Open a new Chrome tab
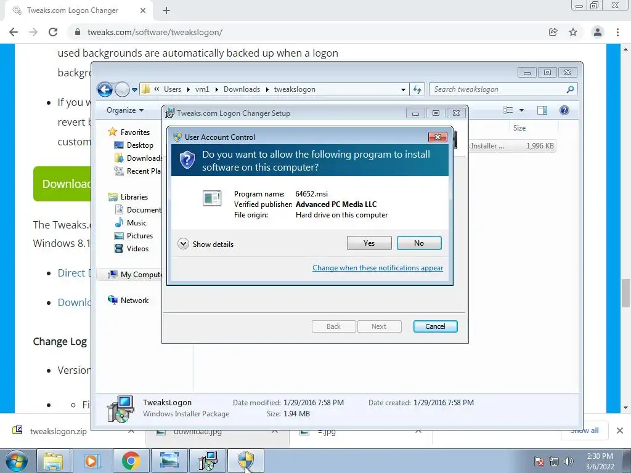The height and width of the screenshot is (473, 631). [x=166, y=11]
